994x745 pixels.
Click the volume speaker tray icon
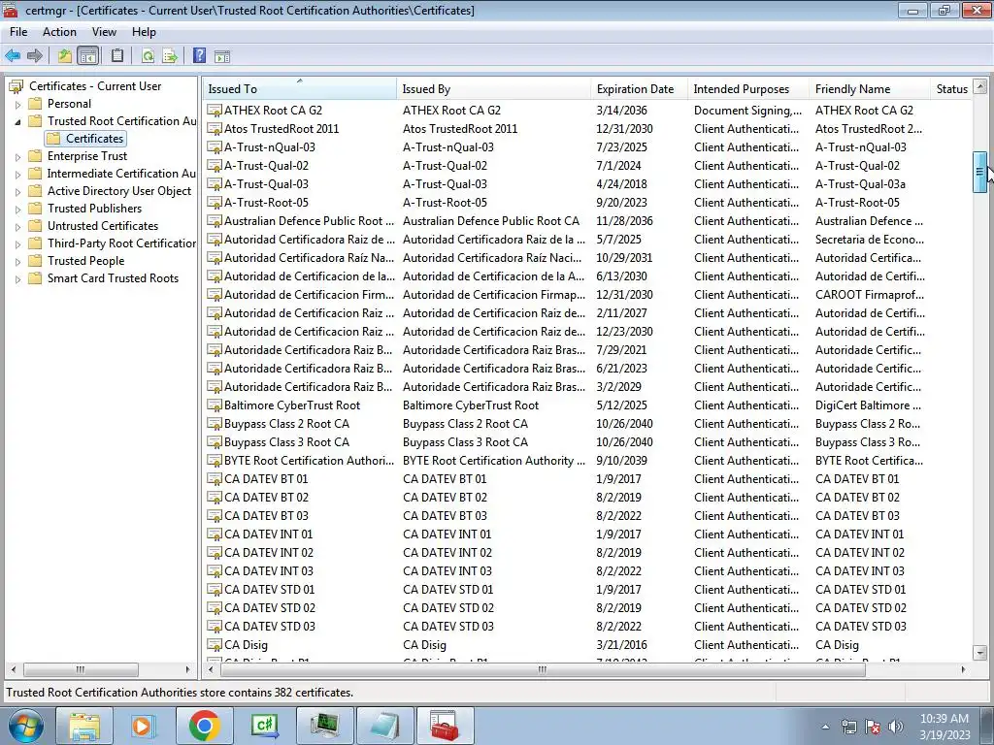896,727
